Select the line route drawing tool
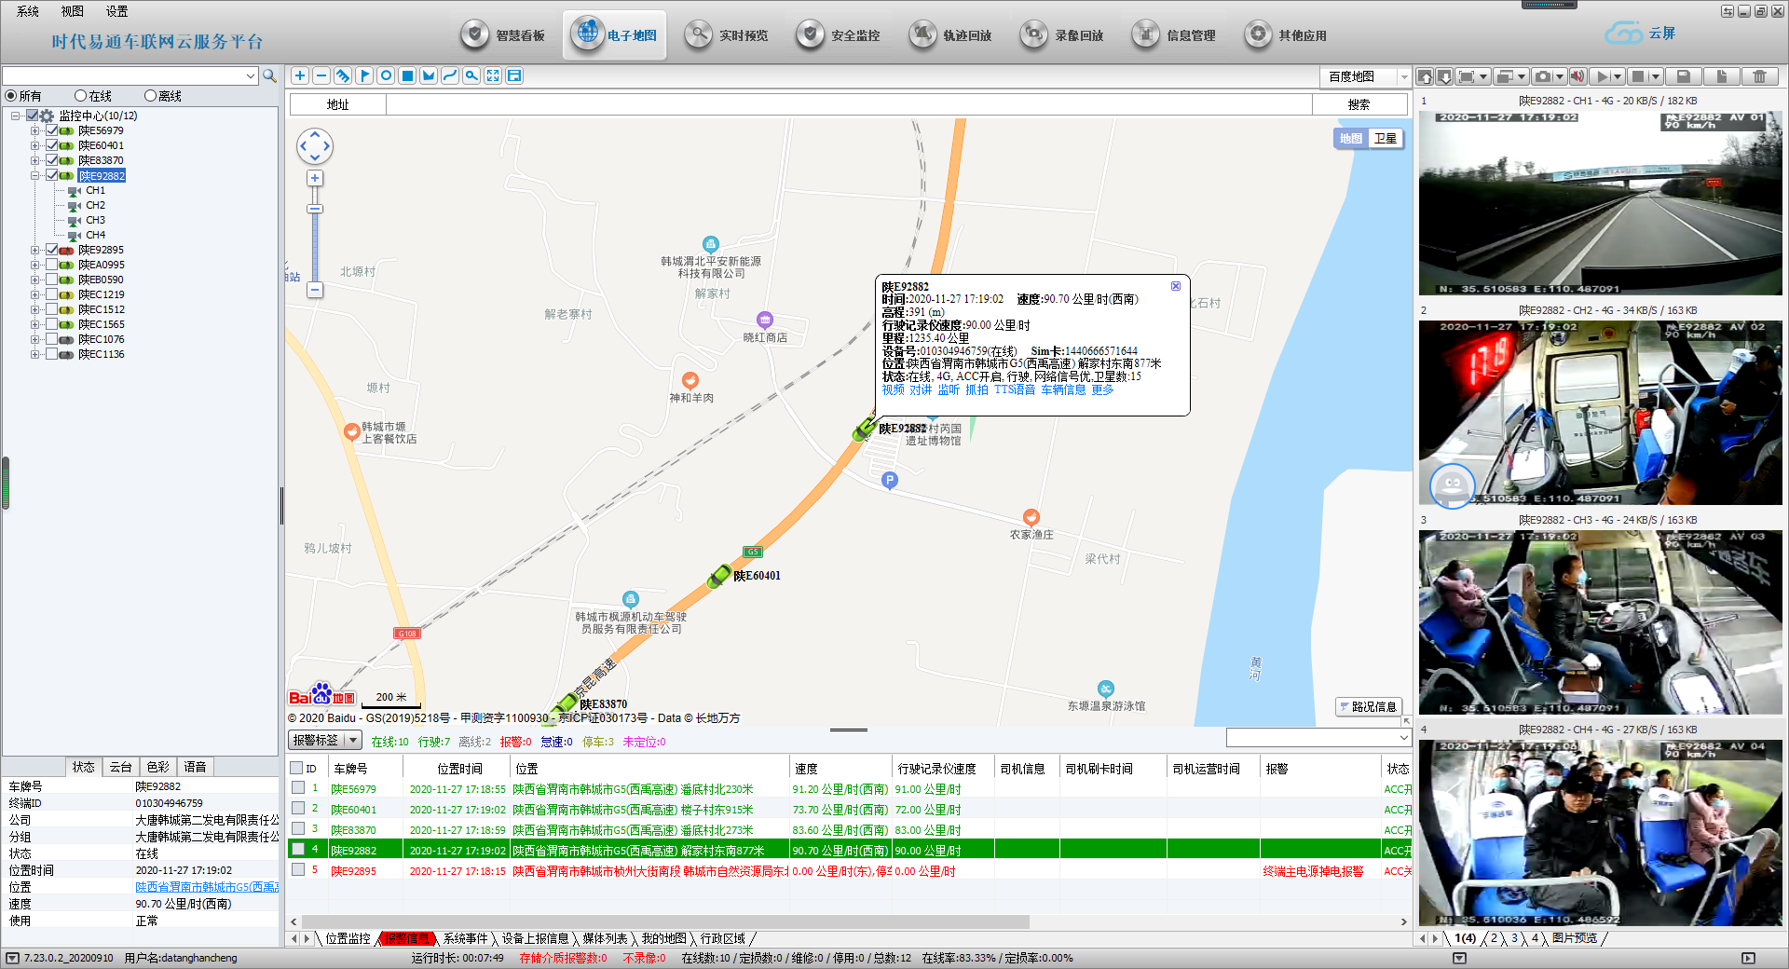The height and width of the screenshot is (969, 1789). pos(450,76)
